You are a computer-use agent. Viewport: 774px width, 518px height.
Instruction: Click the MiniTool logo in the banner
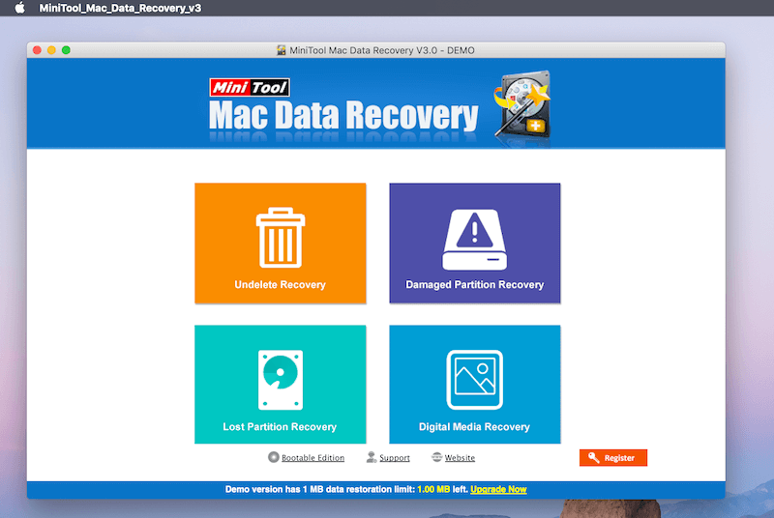tap(250, 87)
